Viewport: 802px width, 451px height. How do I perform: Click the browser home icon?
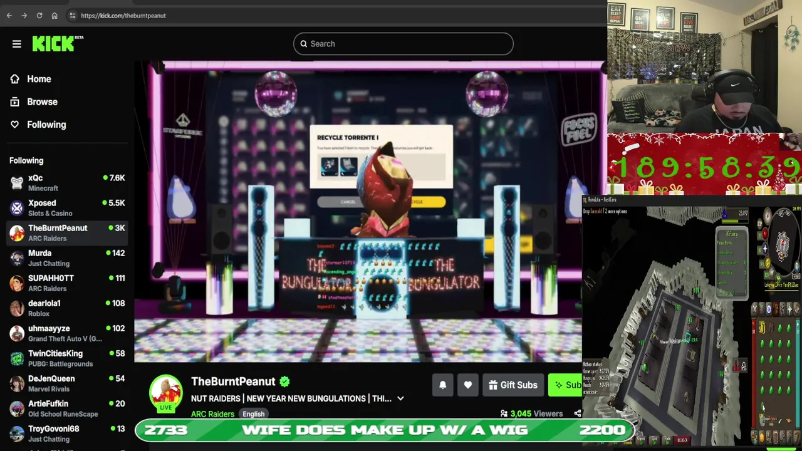pos(55,16)
